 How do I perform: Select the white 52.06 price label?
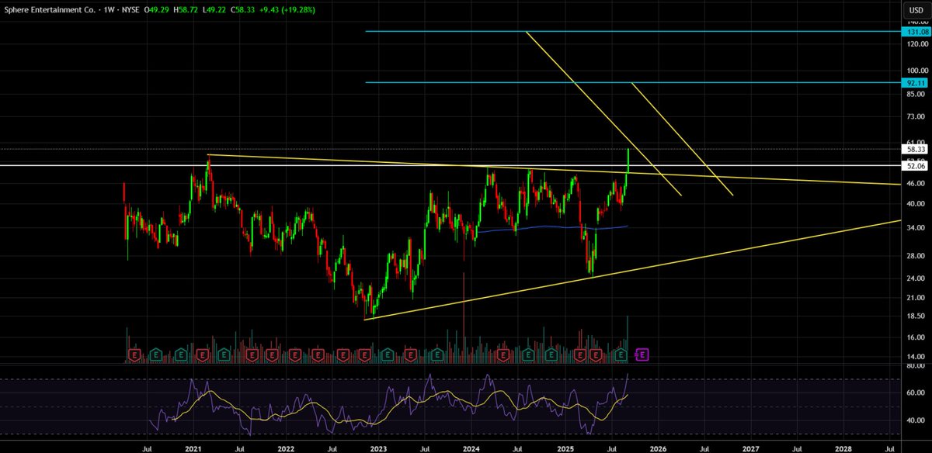click(916, 166)
